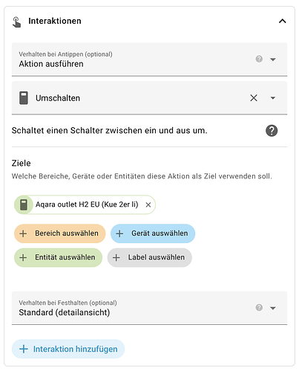Click the Interaktionen tap-gesture icon

pos(16,22)
